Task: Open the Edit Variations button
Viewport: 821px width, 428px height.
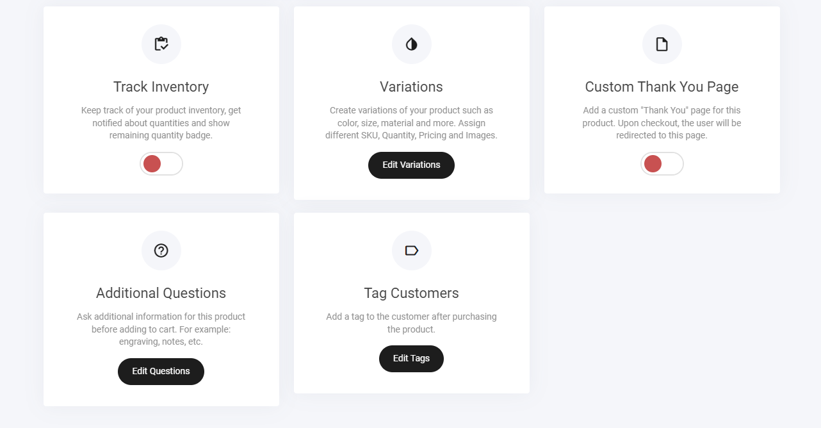Action: pyautogui.click(x=411, y=165)
